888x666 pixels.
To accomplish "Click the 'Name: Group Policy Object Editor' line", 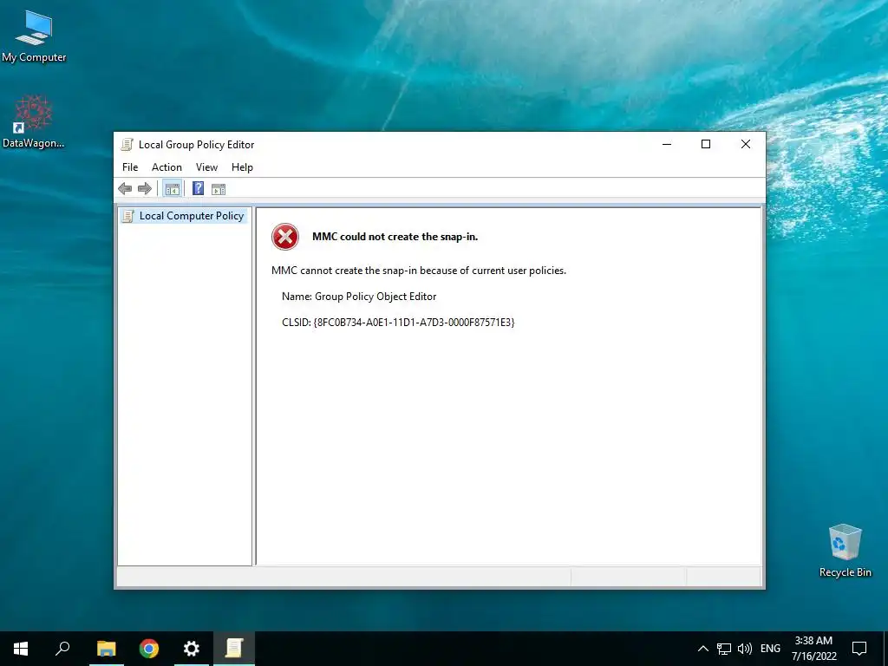I will pos(359,297).
